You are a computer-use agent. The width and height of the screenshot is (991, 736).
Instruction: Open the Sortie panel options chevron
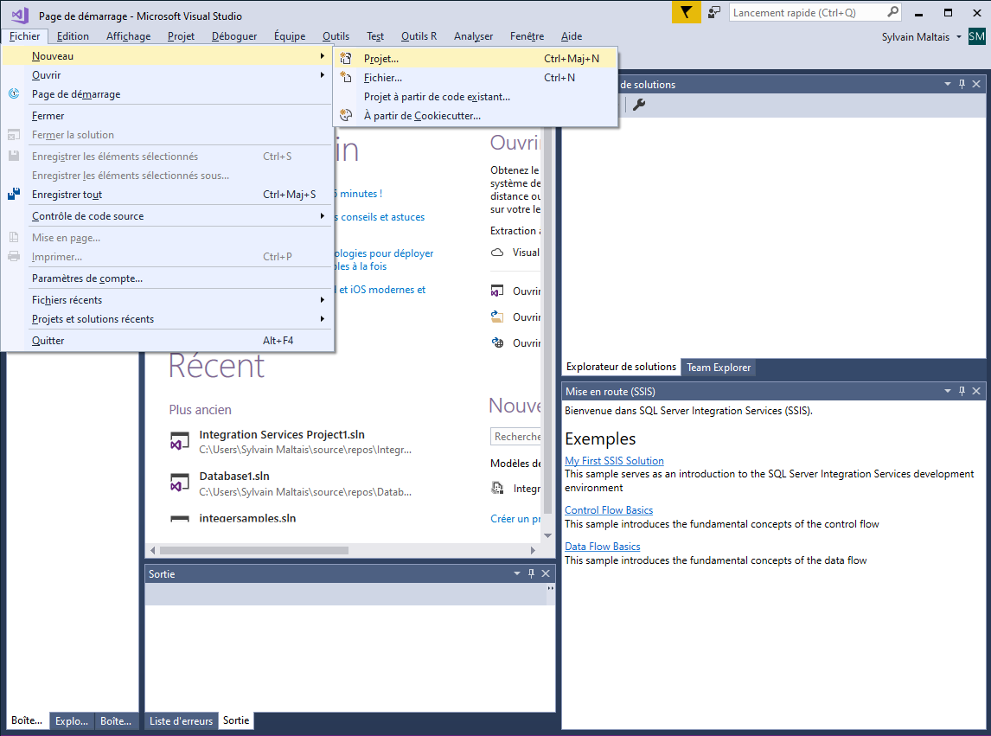coord(515,573)
